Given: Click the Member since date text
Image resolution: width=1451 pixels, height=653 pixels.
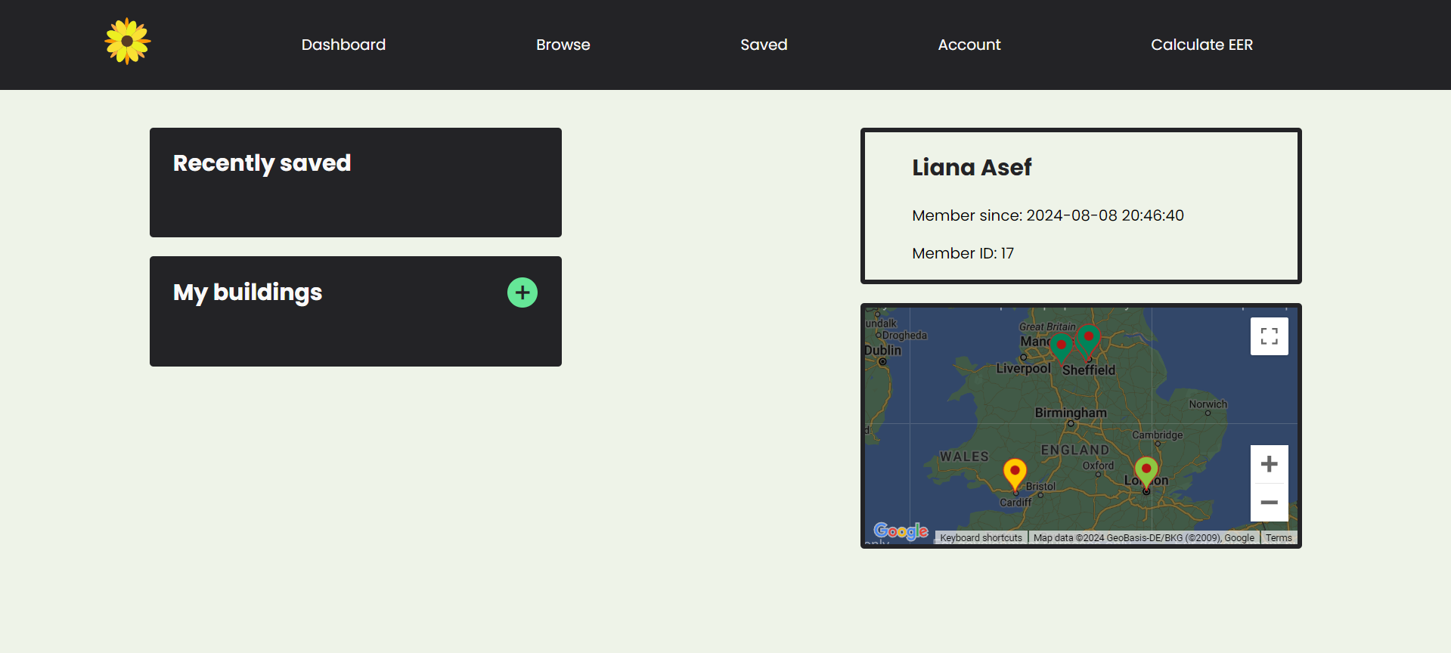Looking at the screenshot, I should (x=1048, y=215).
